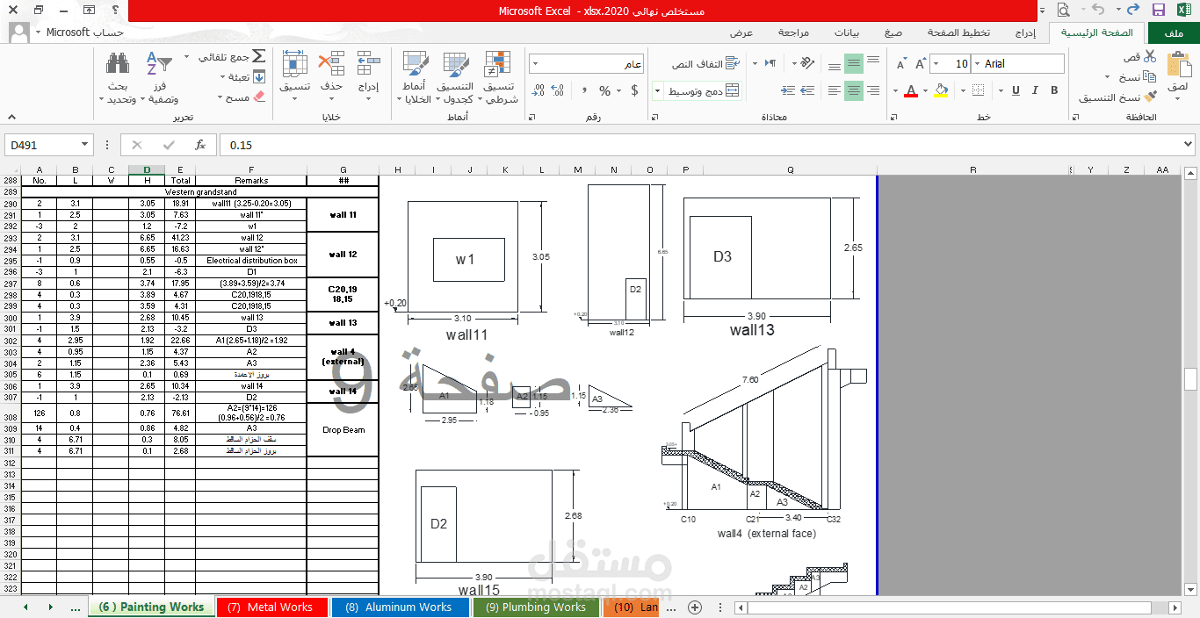
Task: Activate Format Painter (نسخ التنسيق)
Action: [x=1151, y=97]
